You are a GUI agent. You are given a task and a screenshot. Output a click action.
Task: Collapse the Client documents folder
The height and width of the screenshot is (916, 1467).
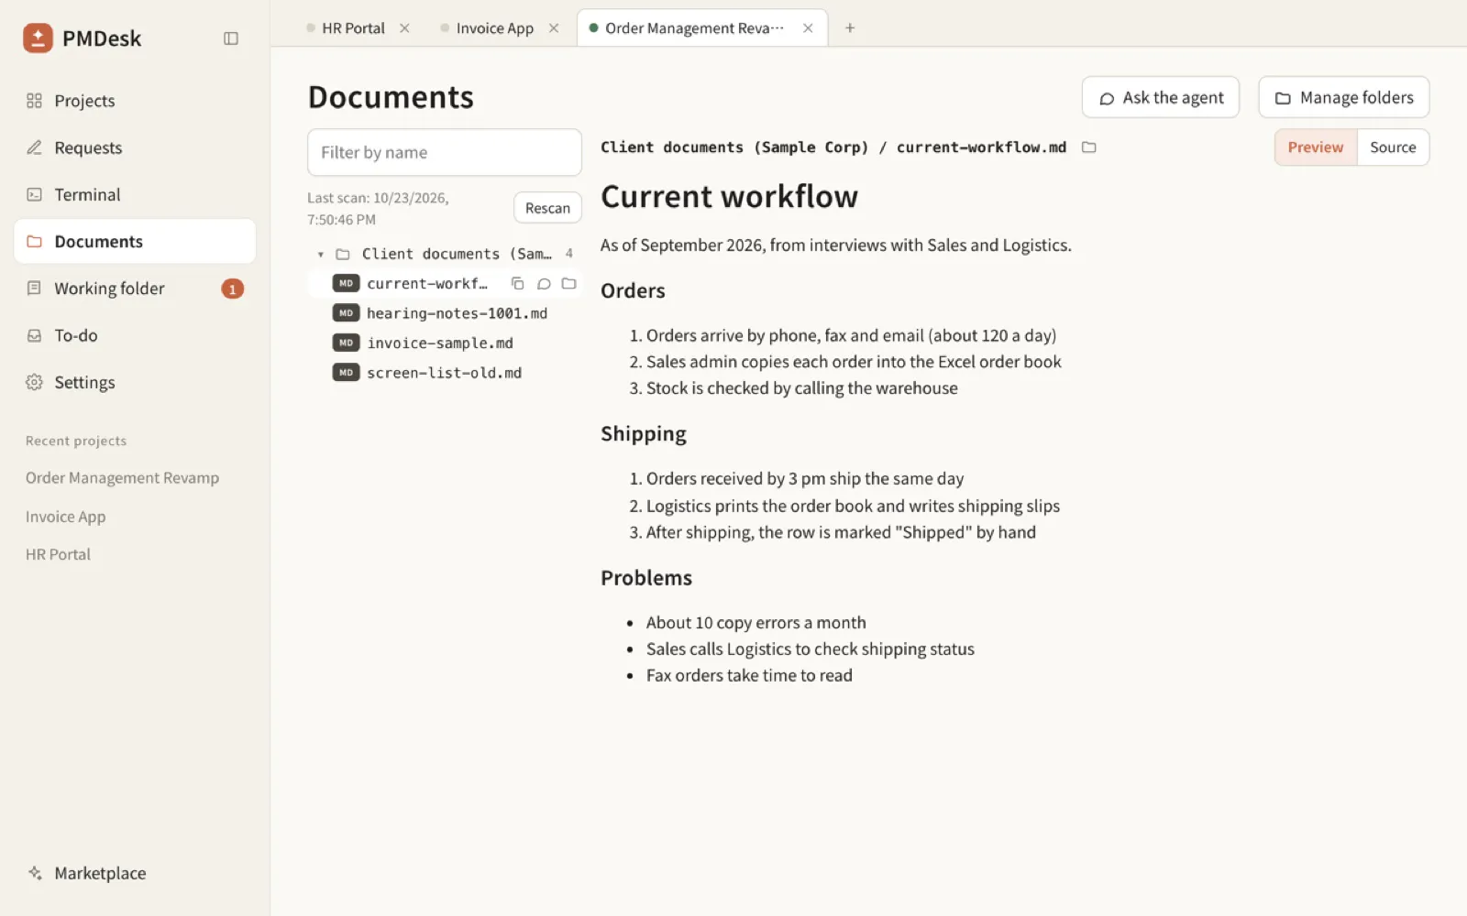point(321,255)
